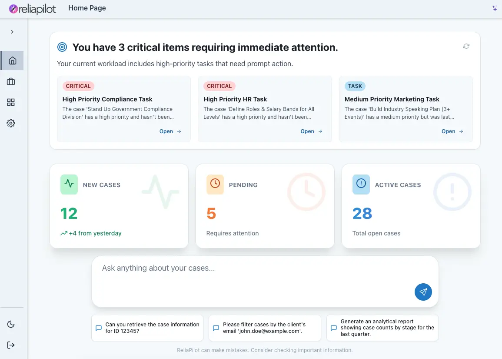Click the filter by client email suggestion
The width and height of the screenshot is (502, 359).
click(x=265, y=328)
